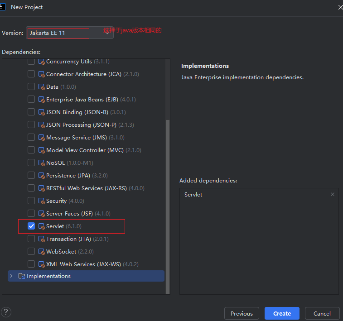Click the Security library icon
The image size is (343, 321).
41,201
